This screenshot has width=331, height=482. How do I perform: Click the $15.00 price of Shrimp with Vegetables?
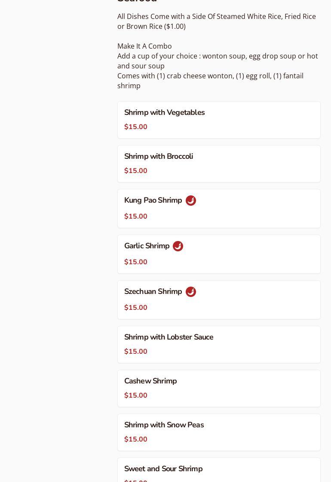click(x=136, y=127)
